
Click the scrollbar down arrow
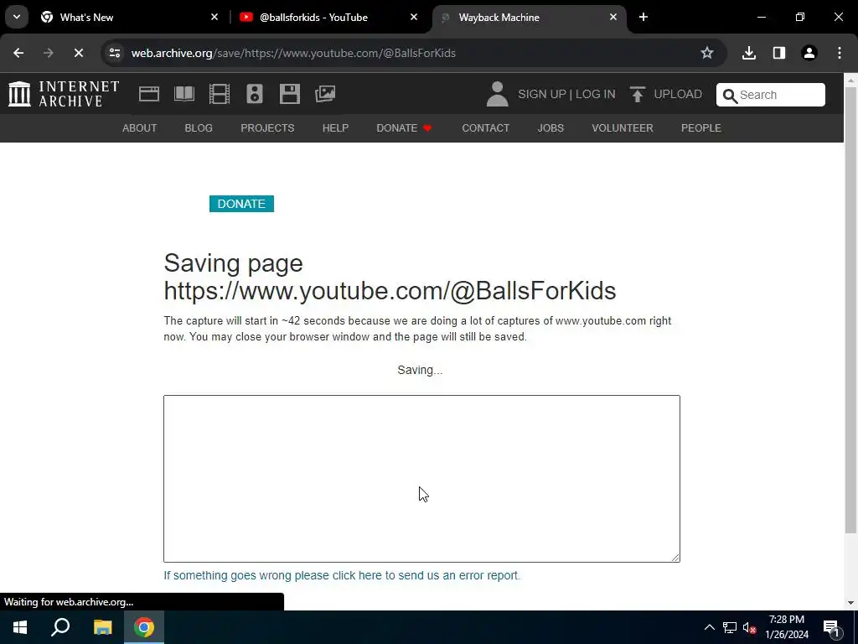[x=850, y=603]
